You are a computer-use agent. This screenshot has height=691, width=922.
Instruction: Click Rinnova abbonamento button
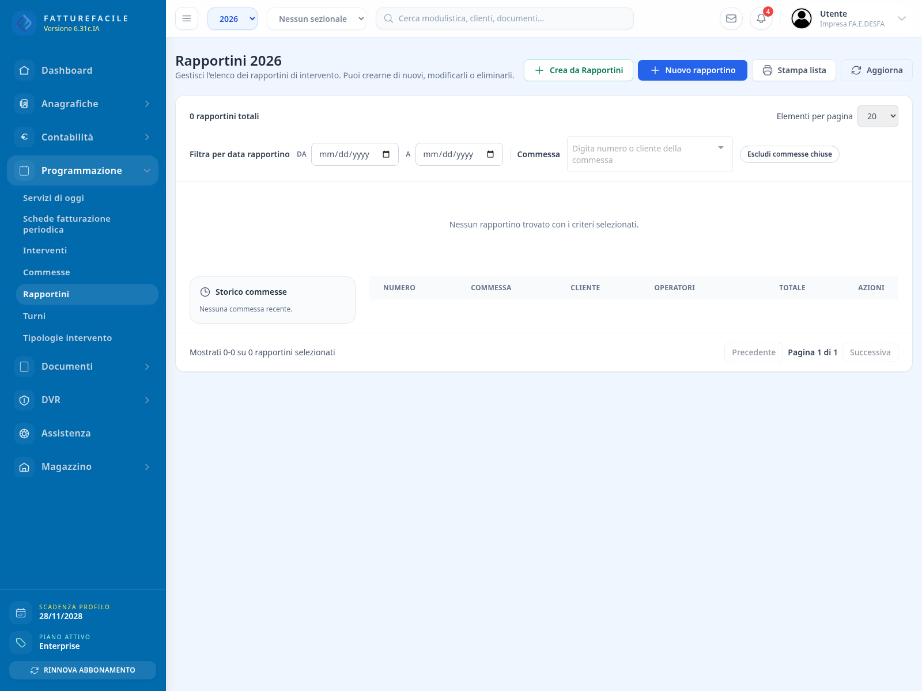(x=82, y=670)
